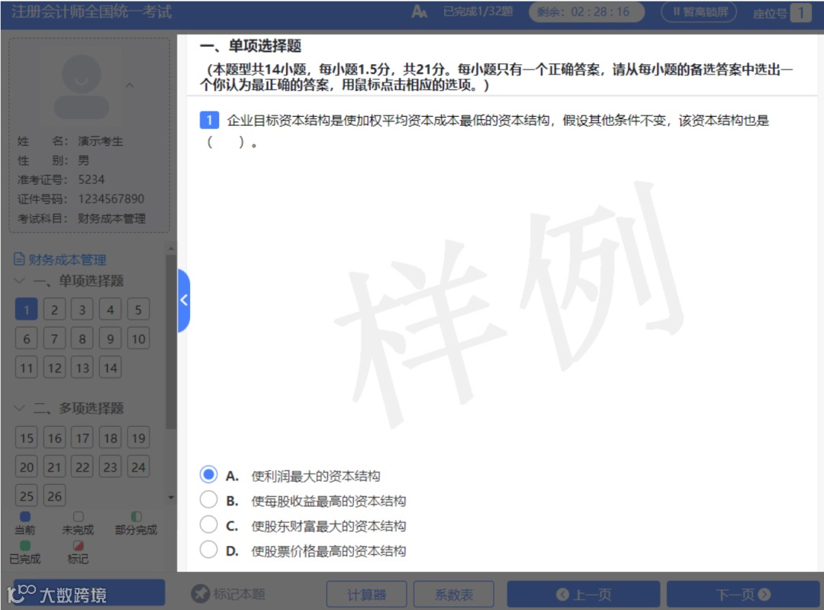824x610 pixels.
Task: Open the 财务成本管理 document link
Action: point(60,260)
